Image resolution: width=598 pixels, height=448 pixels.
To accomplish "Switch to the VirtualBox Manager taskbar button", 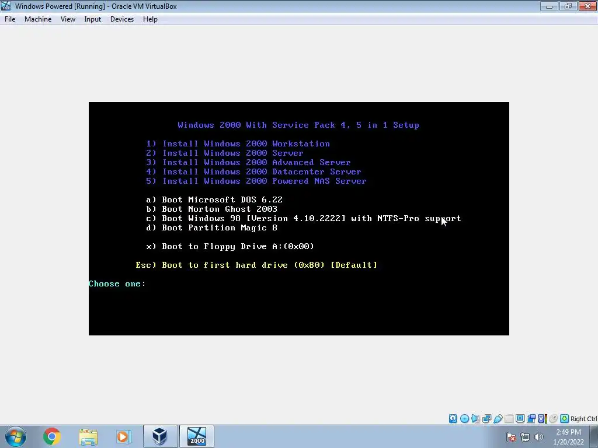I will (x=160, y=436).
